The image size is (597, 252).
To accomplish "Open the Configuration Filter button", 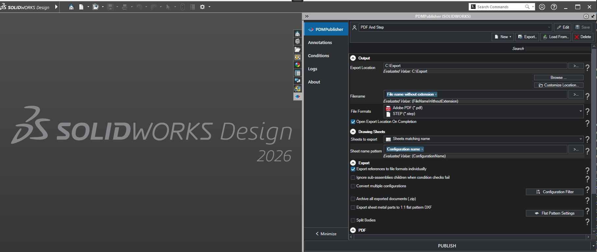I will click(x=555, y=192).
